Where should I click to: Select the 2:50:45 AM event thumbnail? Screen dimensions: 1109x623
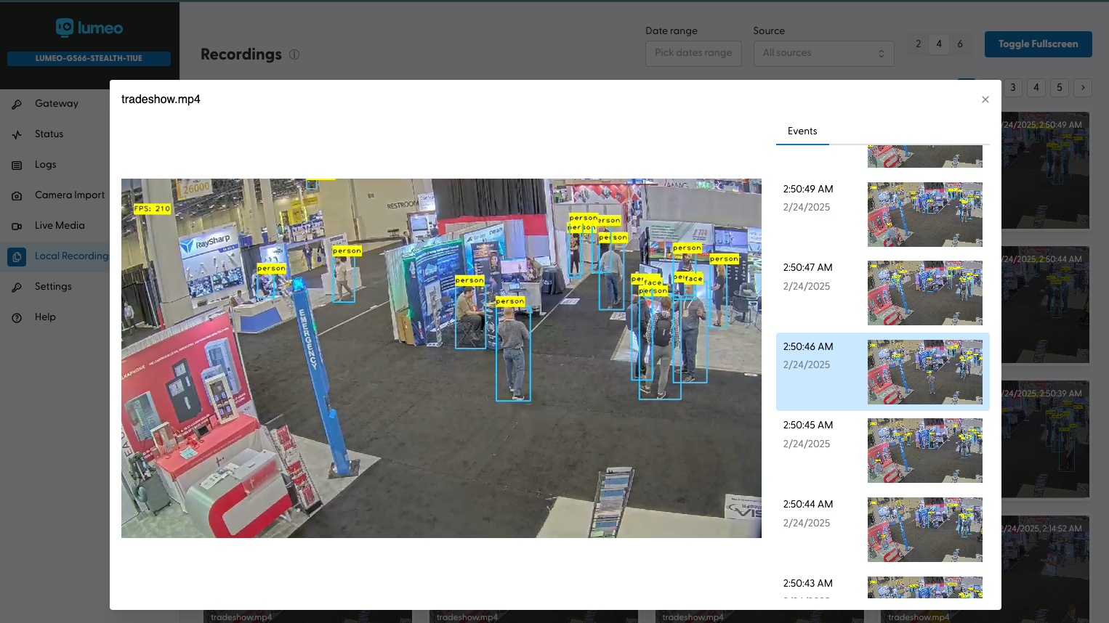point(925,450)
